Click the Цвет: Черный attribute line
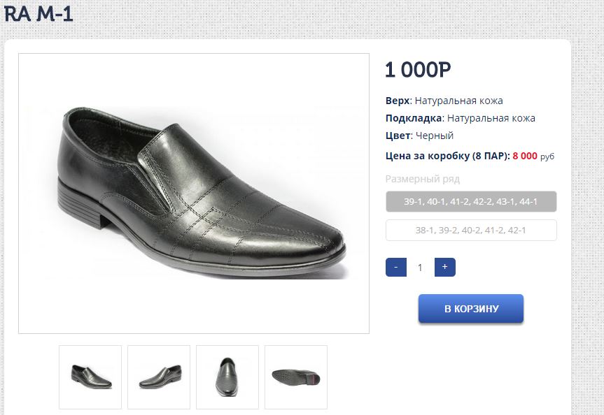The height and width of the screenshot is (415, 604). tap(419, 136)
